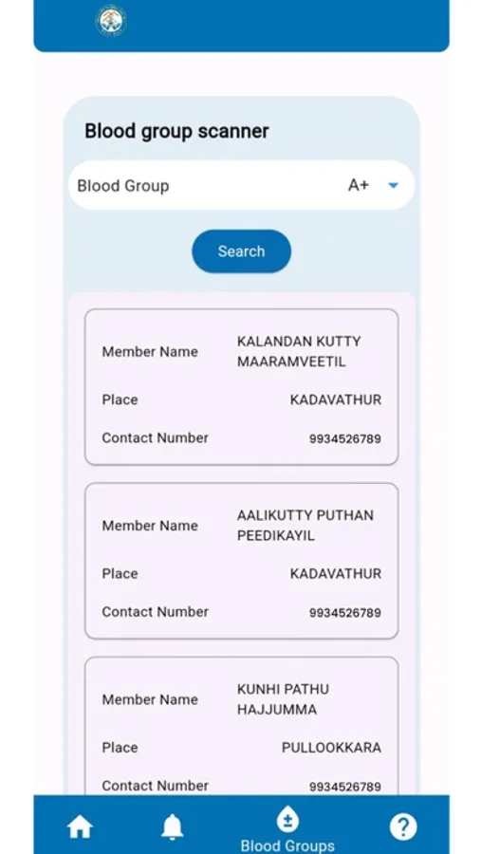Tap contact number of Kalandan Kutty

point(344,438)
